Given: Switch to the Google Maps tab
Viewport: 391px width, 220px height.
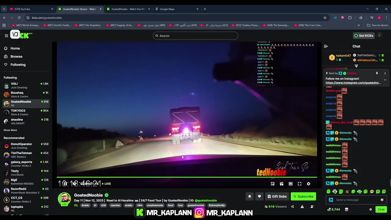Looking at the screenshot, I should (x=177, y=9).
